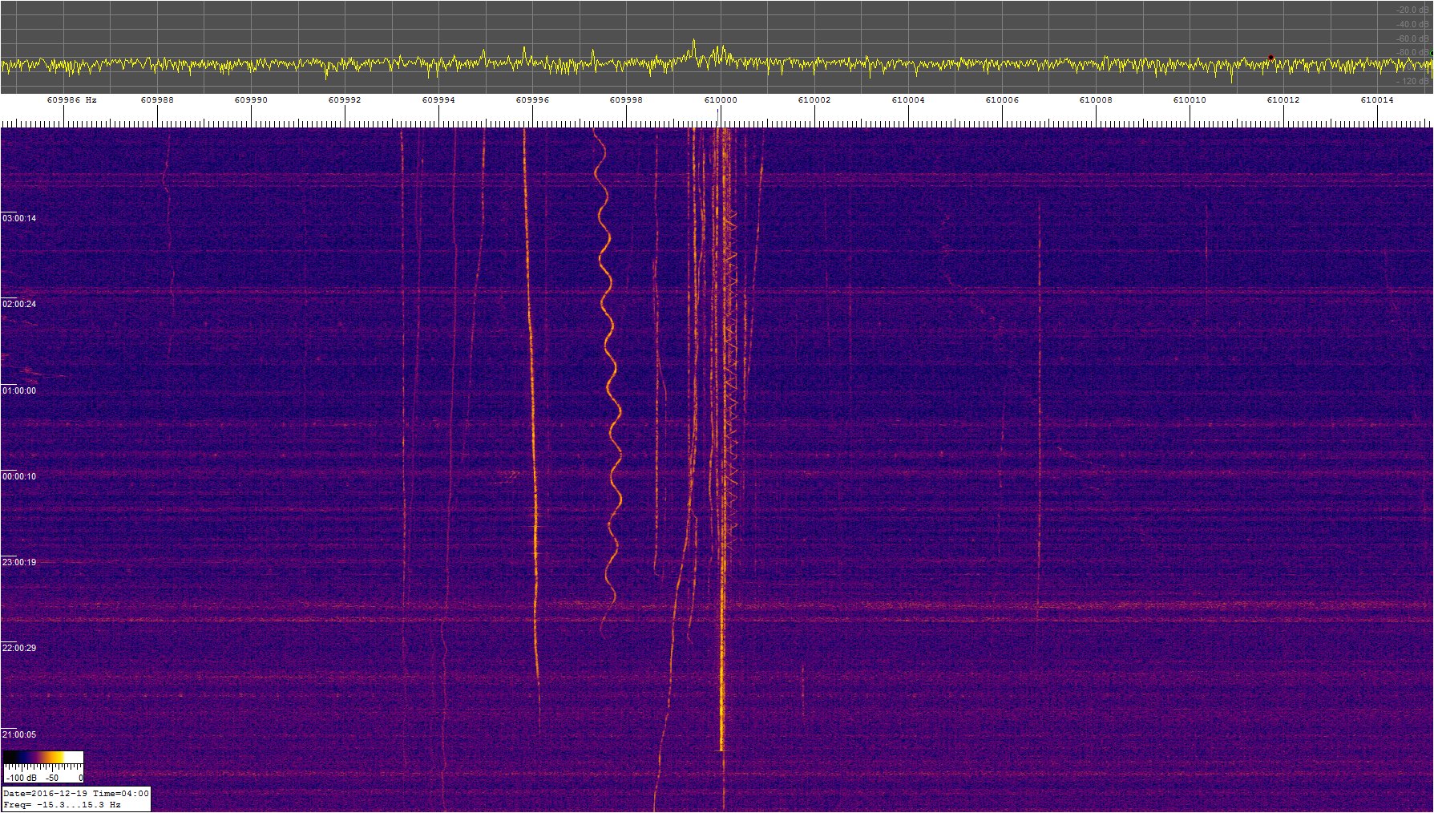This screenshot has height=813, width=1434.
Task: Click the 609990 frequency label
Action: [251, 100]
